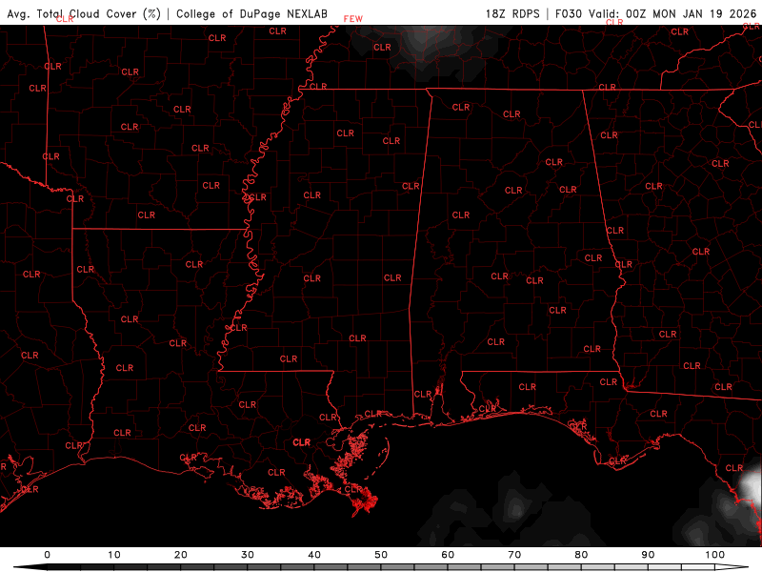Viewport: 762px width, 572px height.
Task: Click the 'FEW' station observation label
Action: (352, 19)
